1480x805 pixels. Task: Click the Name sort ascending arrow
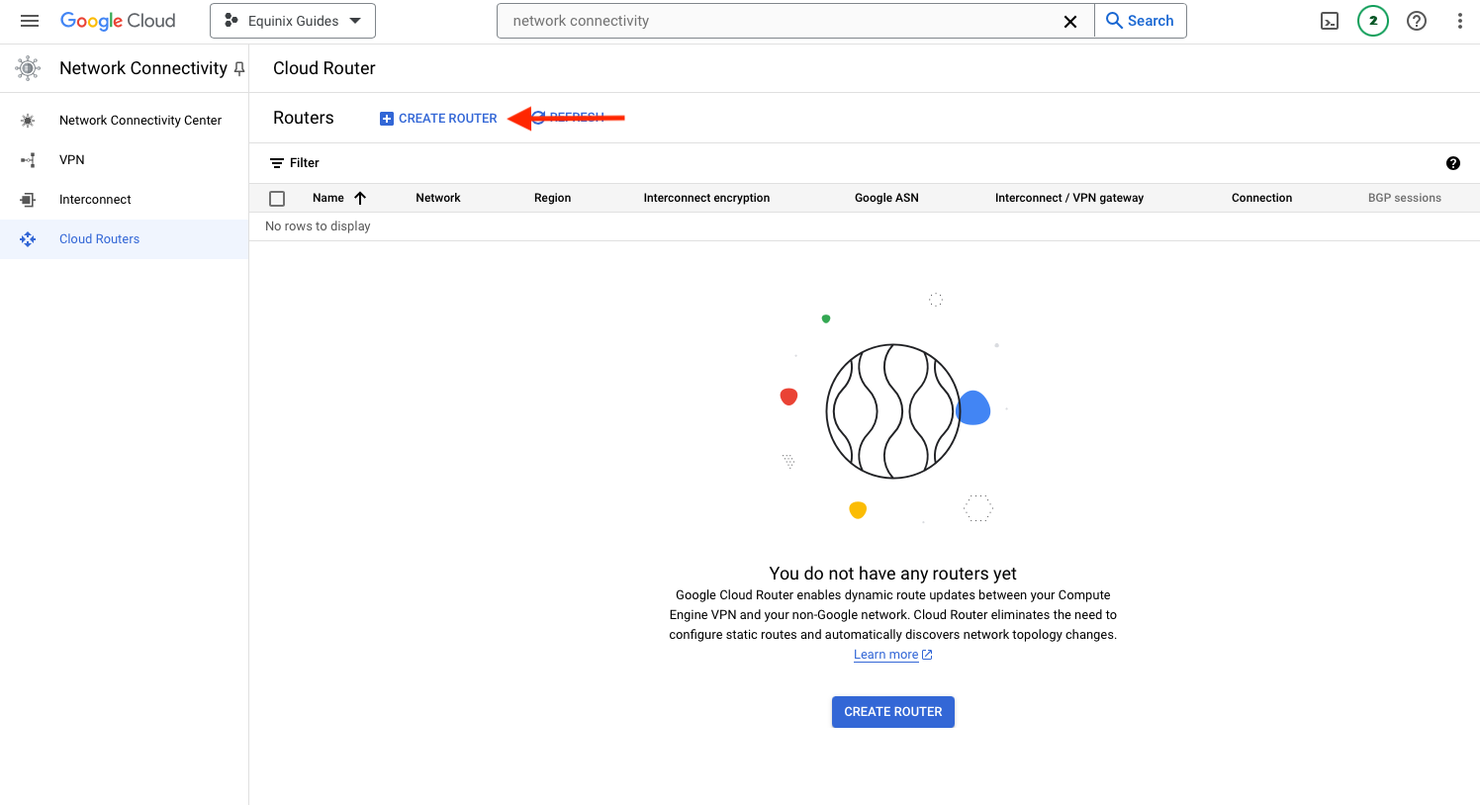coord(360,198)
